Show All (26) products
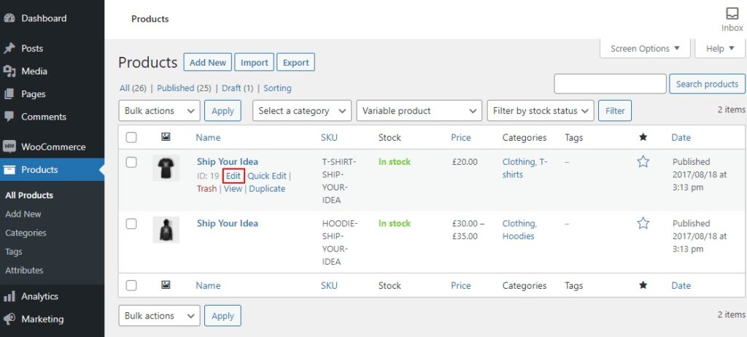The width and height of the screenshot is (747, 337). (x=133, y=88)
